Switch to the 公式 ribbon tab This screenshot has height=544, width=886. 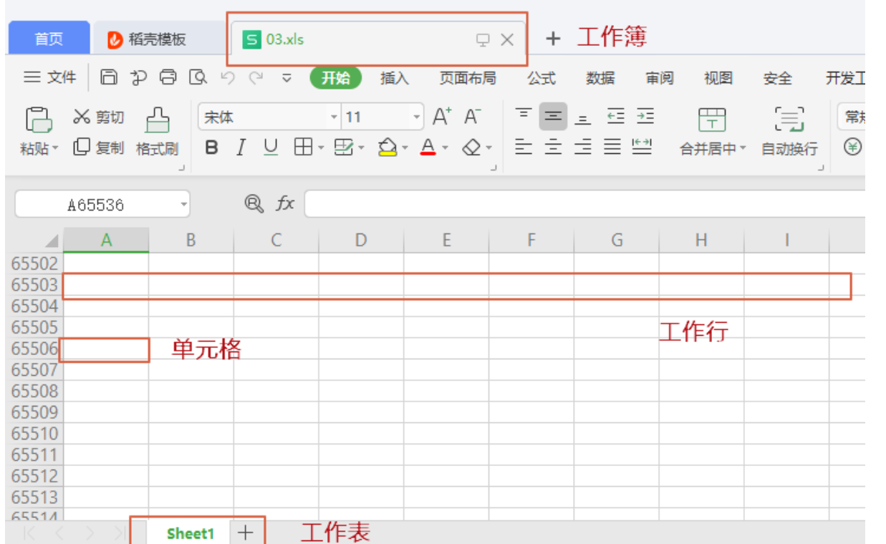541,78
